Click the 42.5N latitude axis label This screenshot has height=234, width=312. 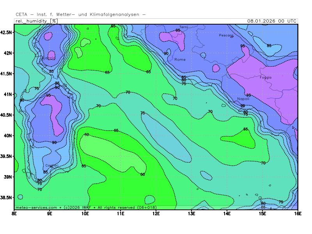pyautogui.click(x=7, y=32)
